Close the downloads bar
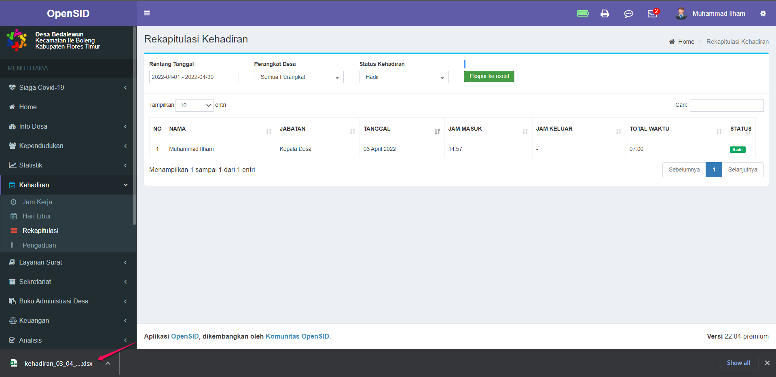This screenshot has height=377, width=776. (767, 363)
